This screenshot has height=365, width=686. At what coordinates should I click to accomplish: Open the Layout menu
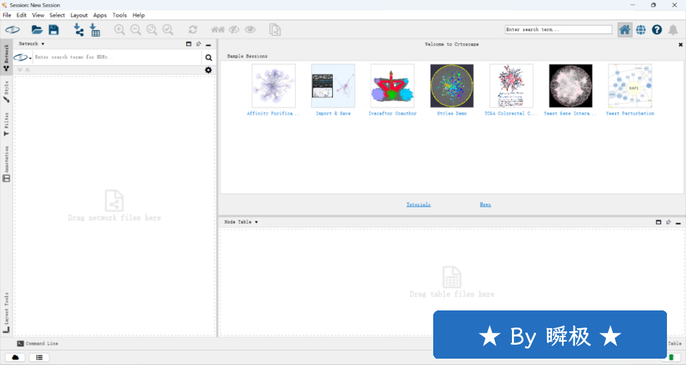(79, 15)
